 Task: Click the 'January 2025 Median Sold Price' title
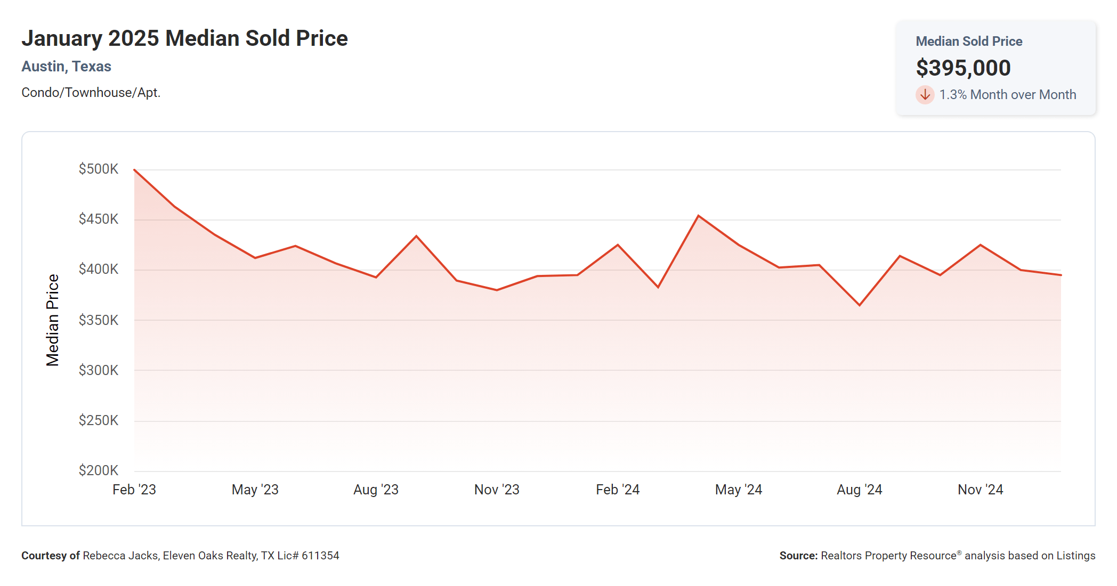[x=184, y=38]
